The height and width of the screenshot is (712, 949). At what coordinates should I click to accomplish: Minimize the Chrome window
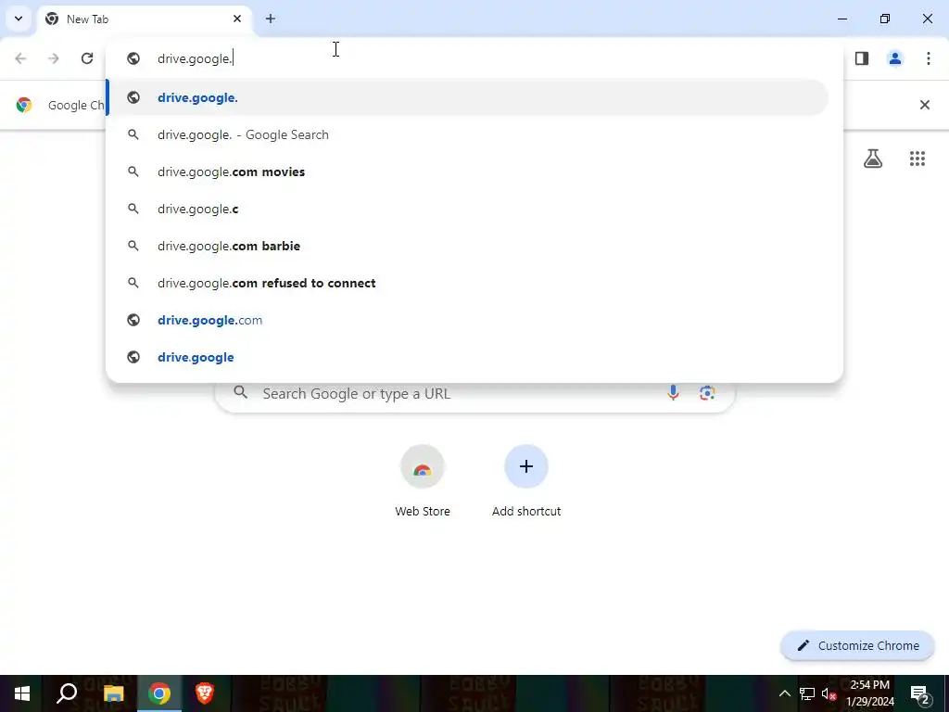(841, 19)
